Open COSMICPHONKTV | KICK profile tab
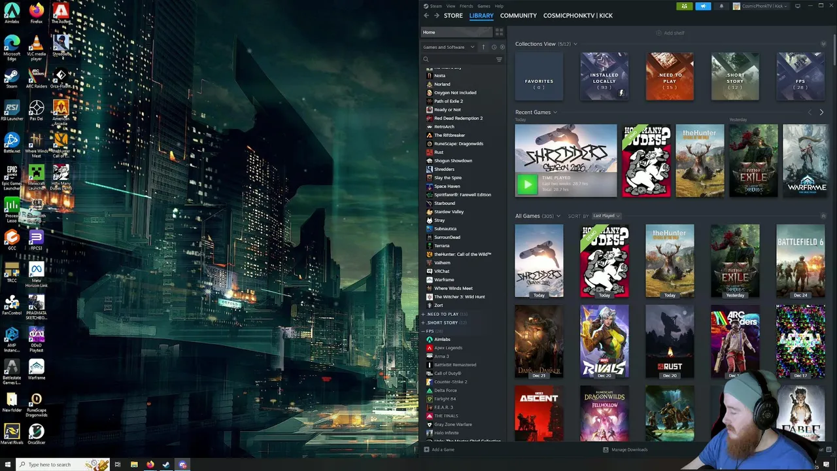Viewport: 837px width, 471px height. point(578,15)
